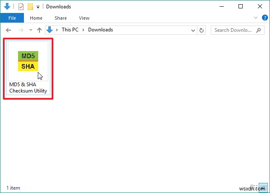Click the search magnifier icon

point(258,30)
